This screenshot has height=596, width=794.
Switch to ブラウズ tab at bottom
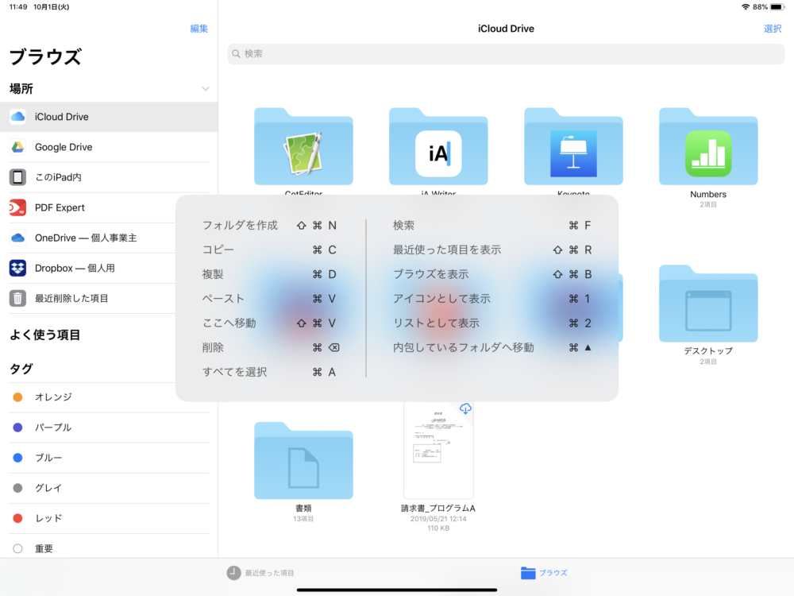(544, 573)
